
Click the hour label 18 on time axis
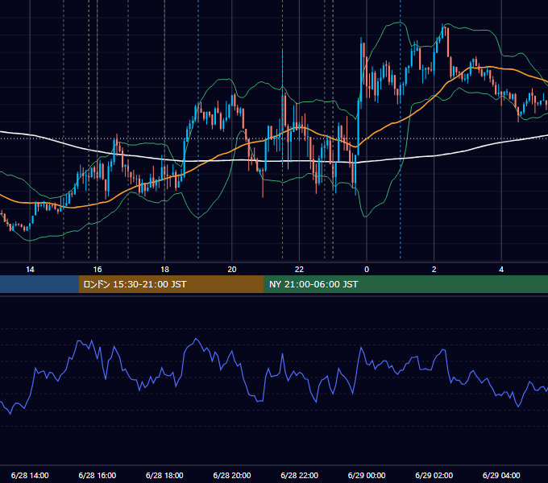click(164, 270)
